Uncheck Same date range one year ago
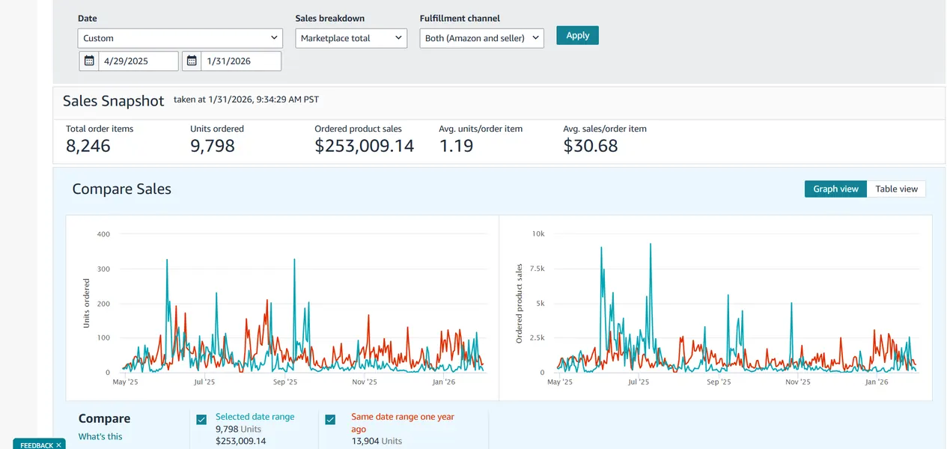Screen dimensions: 947x449 pos(331,420)
